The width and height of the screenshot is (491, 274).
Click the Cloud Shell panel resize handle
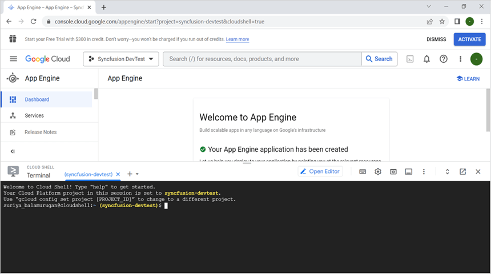pos(247,163)
